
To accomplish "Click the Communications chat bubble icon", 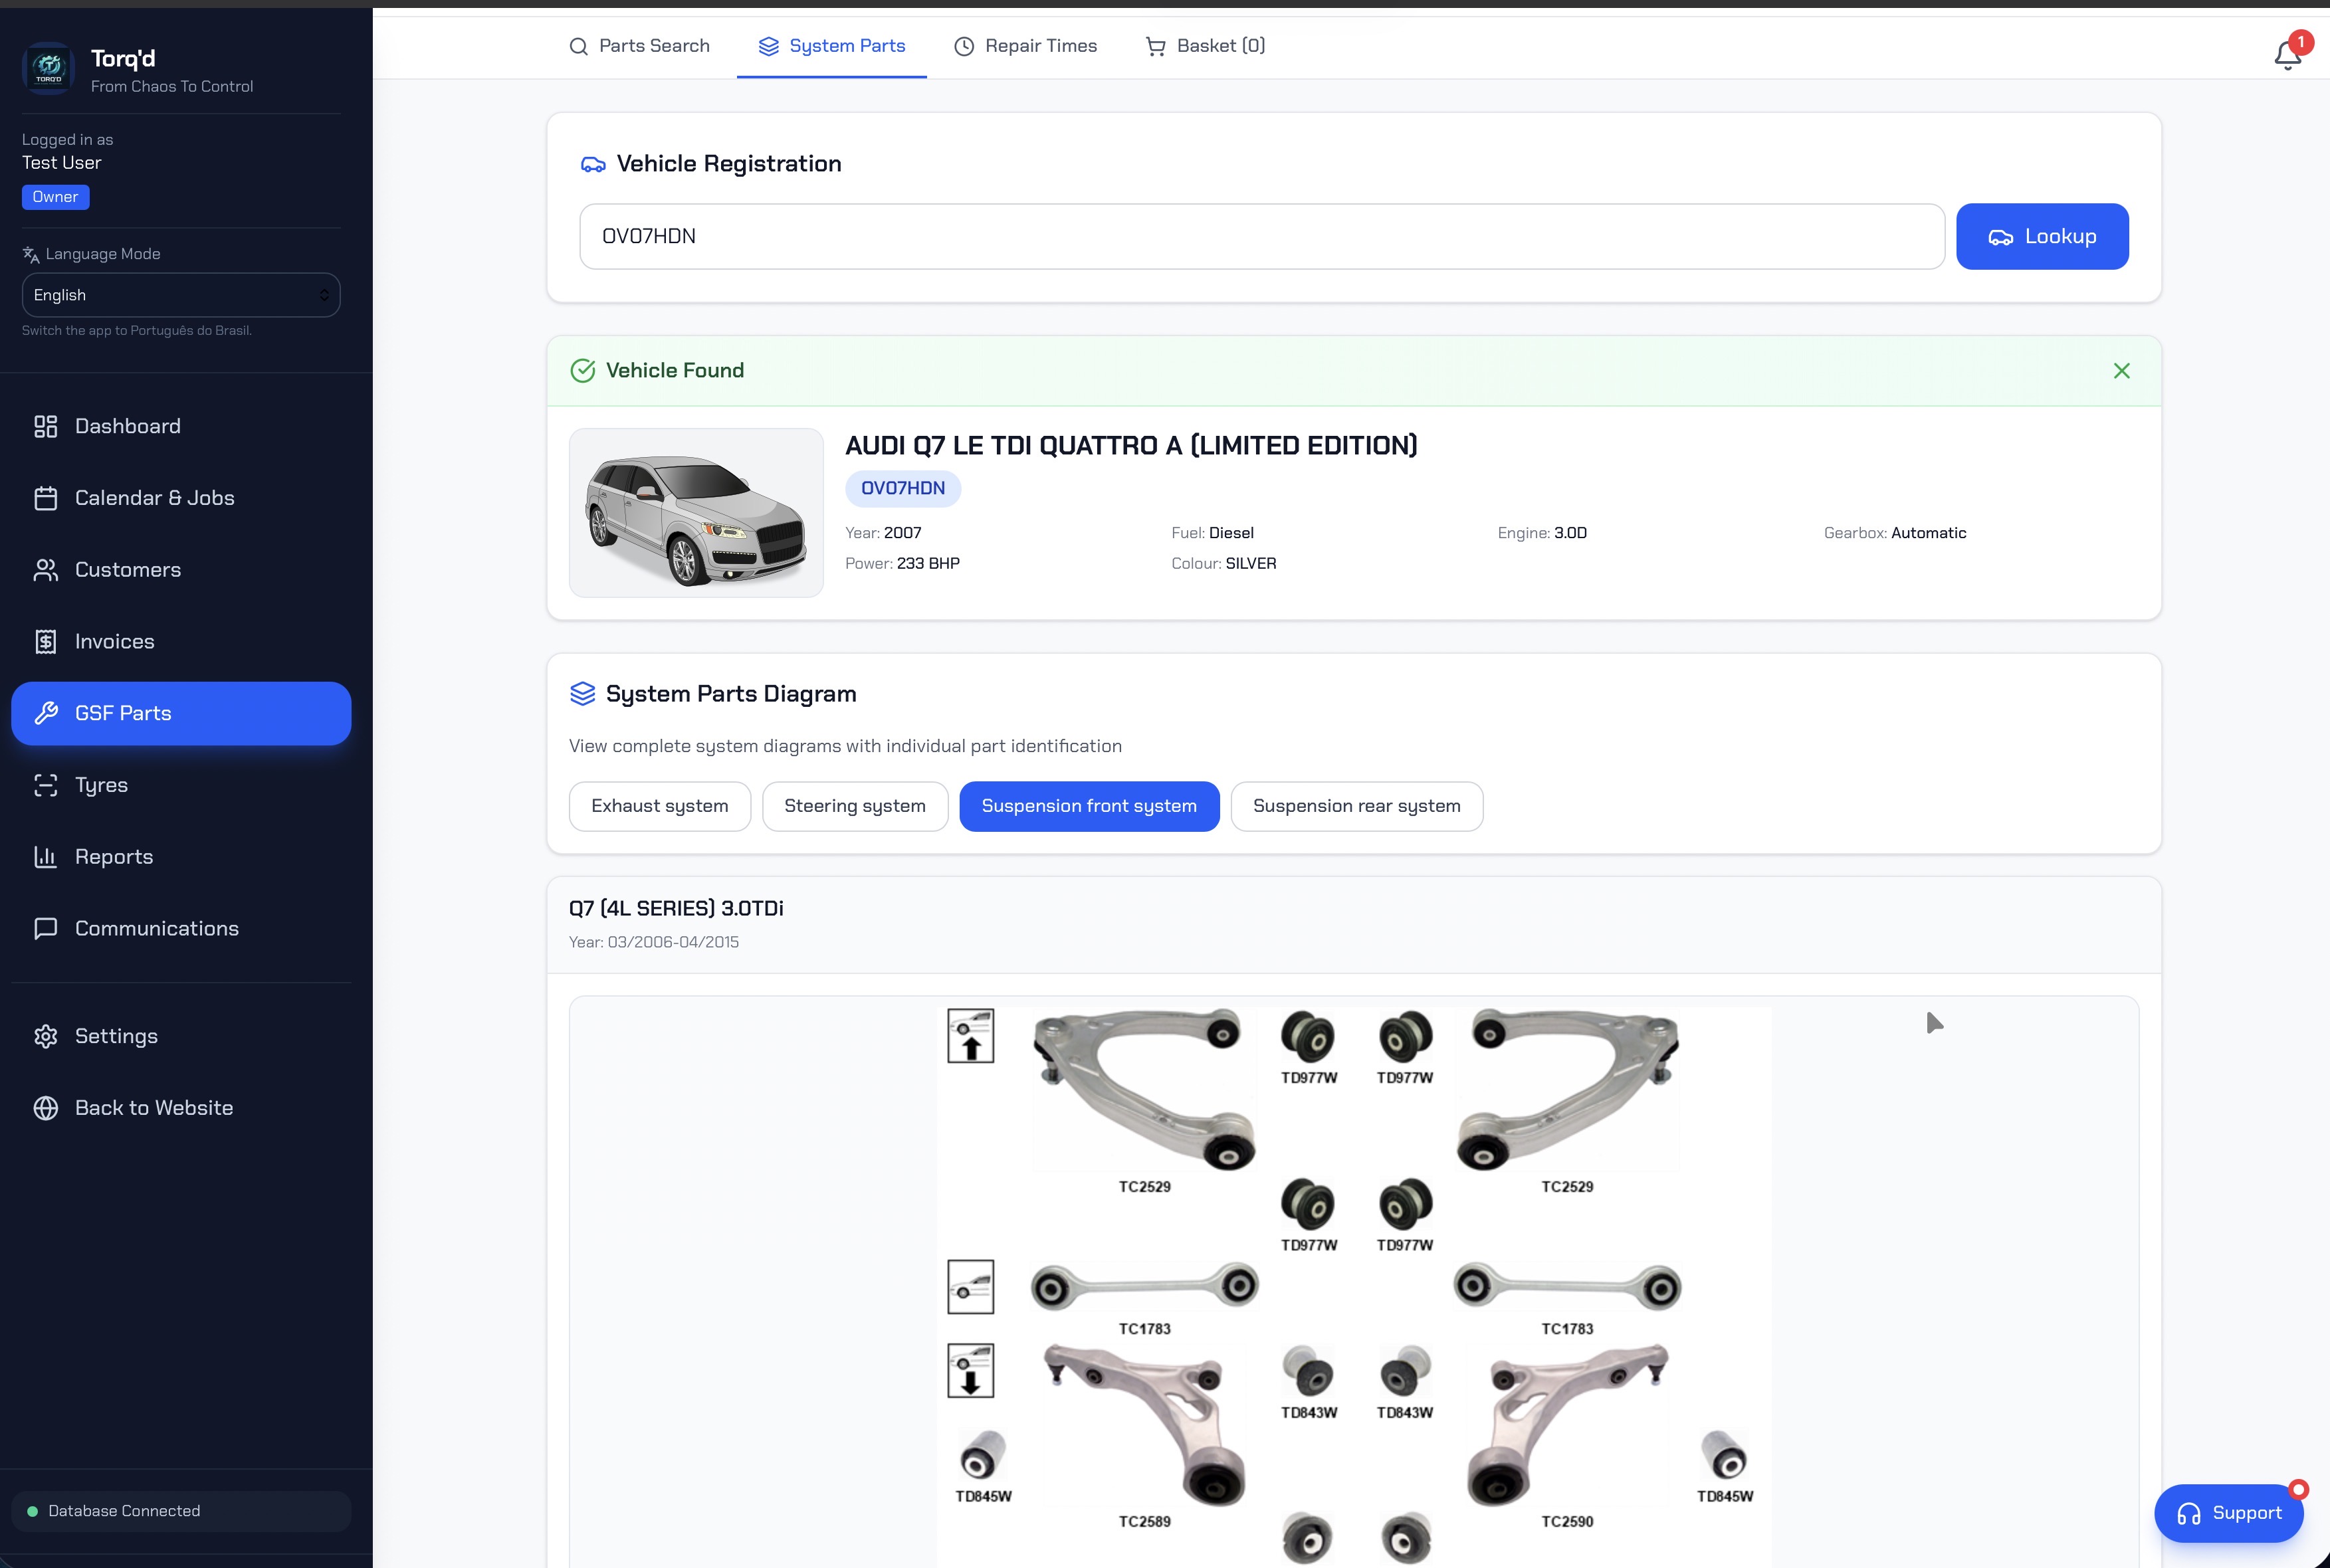I will pos(46,929).
